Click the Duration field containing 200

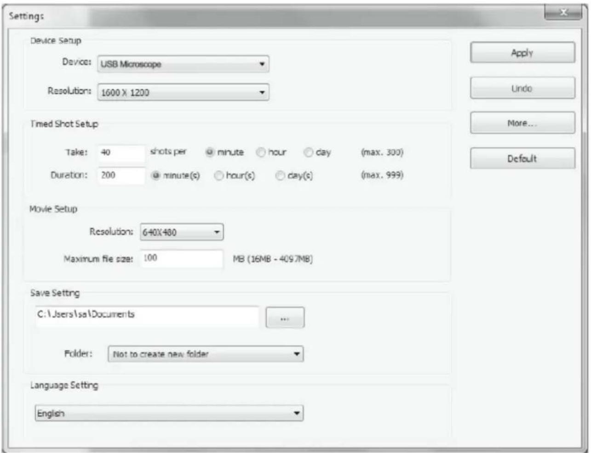coord(121,175)
